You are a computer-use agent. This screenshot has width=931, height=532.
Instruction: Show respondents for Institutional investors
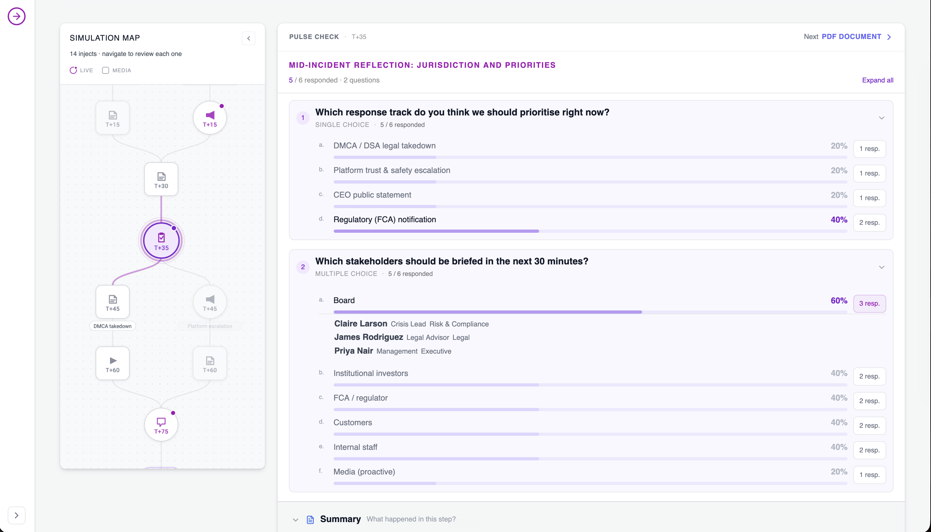click(869, 376)
